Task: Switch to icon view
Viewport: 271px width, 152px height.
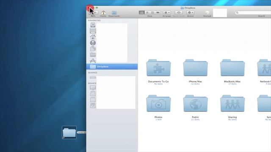Action: click(141, 12)
